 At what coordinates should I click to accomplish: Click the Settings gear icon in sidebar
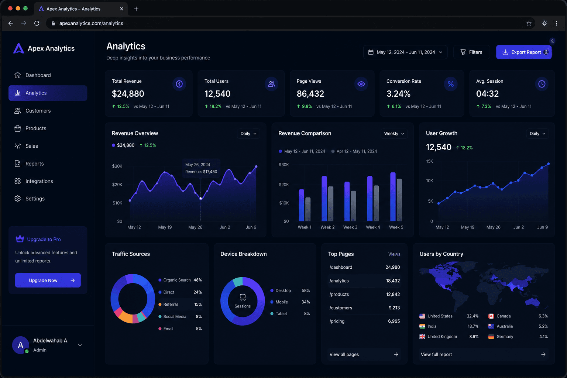point(17,199)
